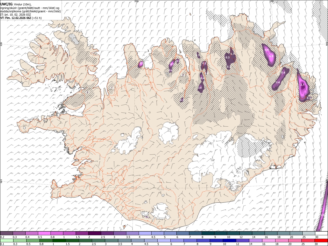Click the 0.1 label under the rain scale
Viewport: 328px width, 246px height.
2,244
